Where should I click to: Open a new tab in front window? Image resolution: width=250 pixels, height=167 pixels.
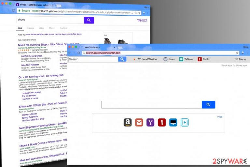[120, 48]
